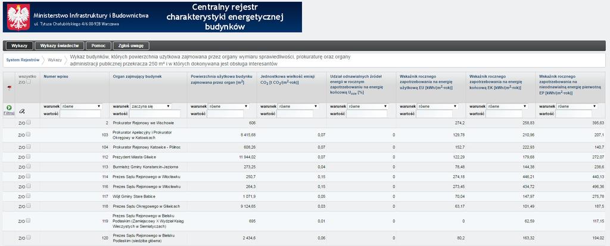The image size is (610, 246).
Task: Focus wartość field under Numer wpisu
Action: click(80, 114)
